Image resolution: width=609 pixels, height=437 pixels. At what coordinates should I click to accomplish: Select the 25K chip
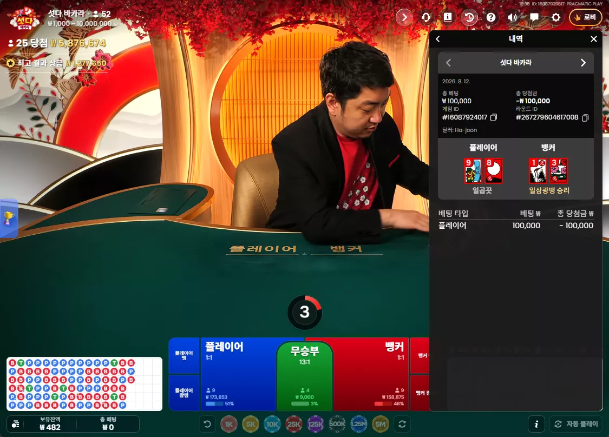(x=293, y=424)
